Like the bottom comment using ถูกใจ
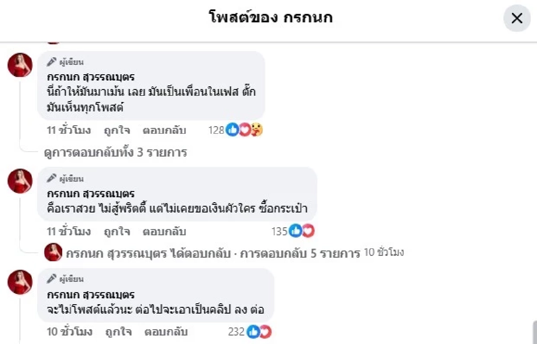 coord(117,332)
